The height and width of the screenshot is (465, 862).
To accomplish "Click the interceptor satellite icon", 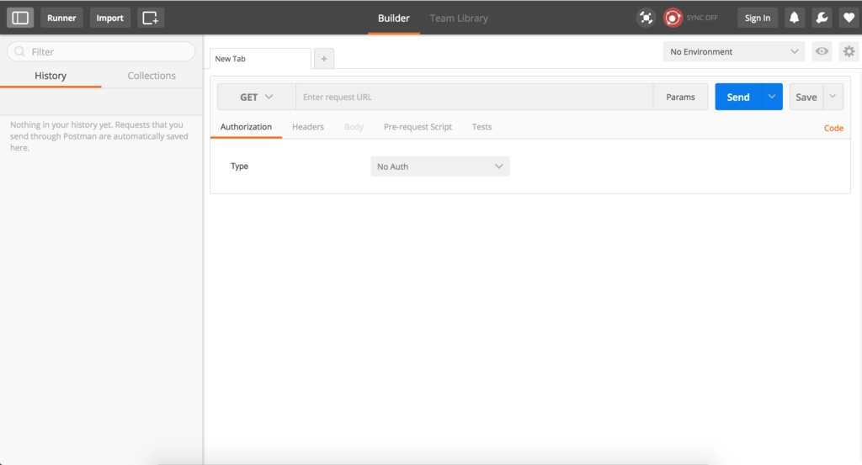I will [646, 18].
